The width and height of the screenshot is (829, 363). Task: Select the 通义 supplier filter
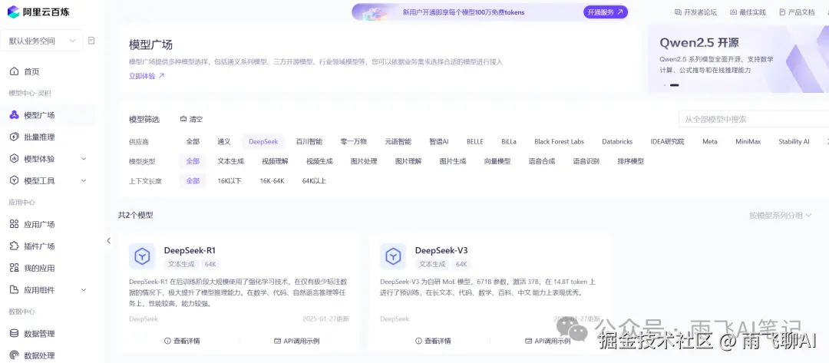[223, 142]
